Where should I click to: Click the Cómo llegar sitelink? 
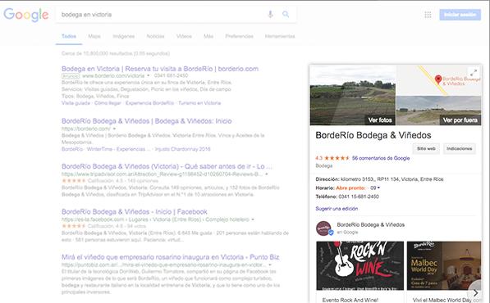point(108,103)
